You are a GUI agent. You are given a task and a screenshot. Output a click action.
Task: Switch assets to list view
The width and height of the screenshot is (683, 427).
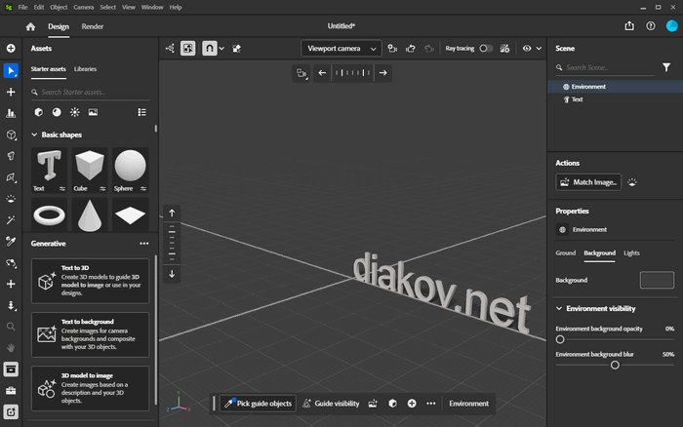coord(141,112)
